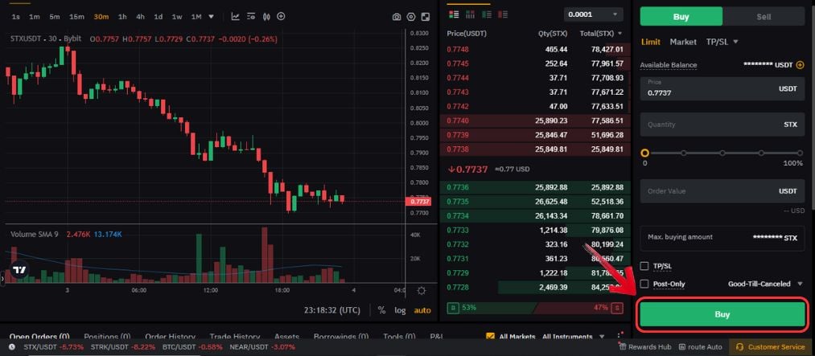This screenshot has height=356, width=815.
Task: Show only asks (red) order book view
Action: click(x=502, y=14)
